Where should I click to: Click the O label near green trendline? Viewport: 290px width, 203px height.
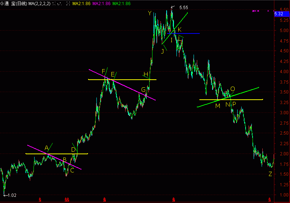[233, 89]
